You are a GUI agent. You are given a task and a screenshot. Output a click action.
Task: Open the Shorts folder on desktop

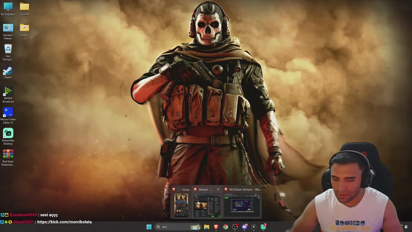[24, 30]
